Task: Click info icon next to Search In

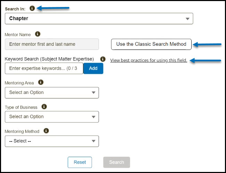Action: pos(32,8)
